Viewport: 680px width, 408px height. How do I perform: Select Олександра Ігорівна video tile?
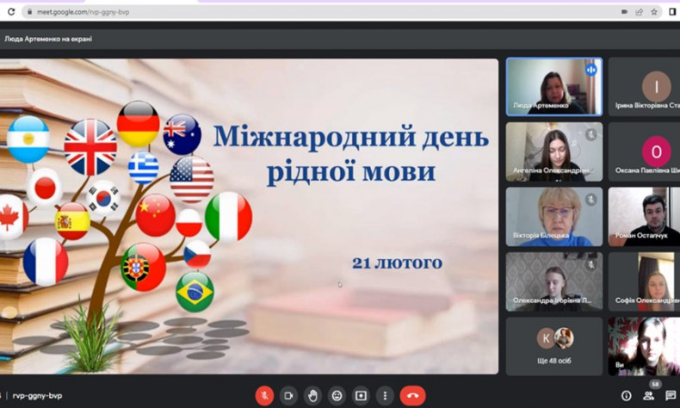[554, 281]
